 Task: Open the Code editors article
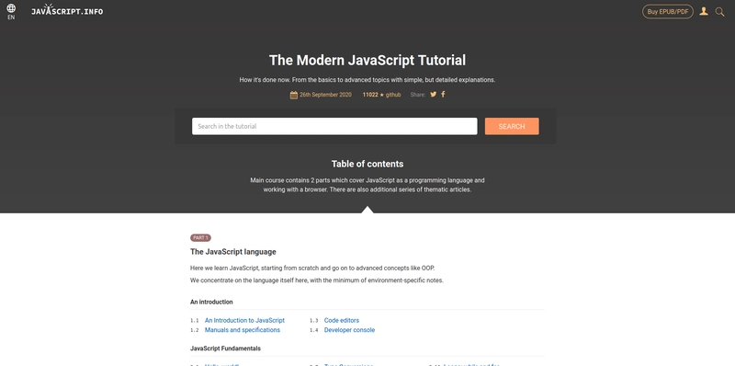point(342,321)
